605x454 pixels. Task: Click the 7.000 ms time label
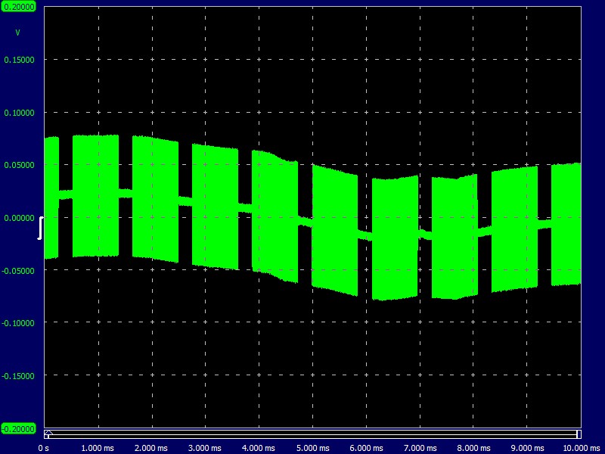point(420,448)
